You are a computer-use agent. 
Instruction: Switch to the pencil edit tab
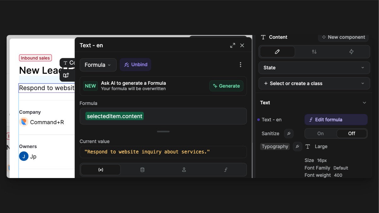277,52
